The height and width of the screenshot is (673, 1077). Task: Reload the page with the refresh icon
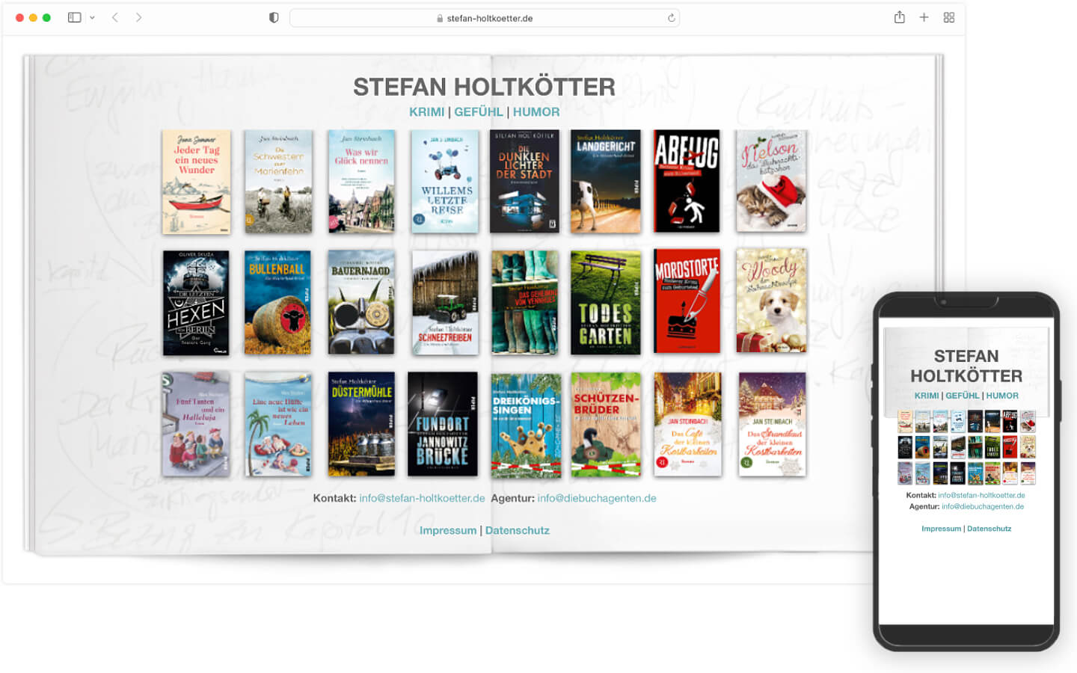point(671,18)
